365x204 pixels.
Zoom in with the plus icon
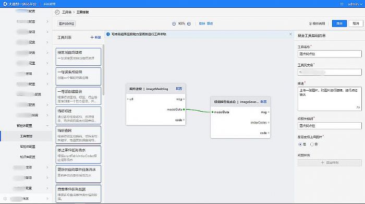coord(189,24)
